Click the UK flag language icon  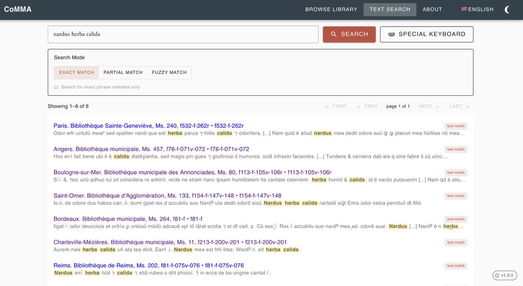(464, 9)
